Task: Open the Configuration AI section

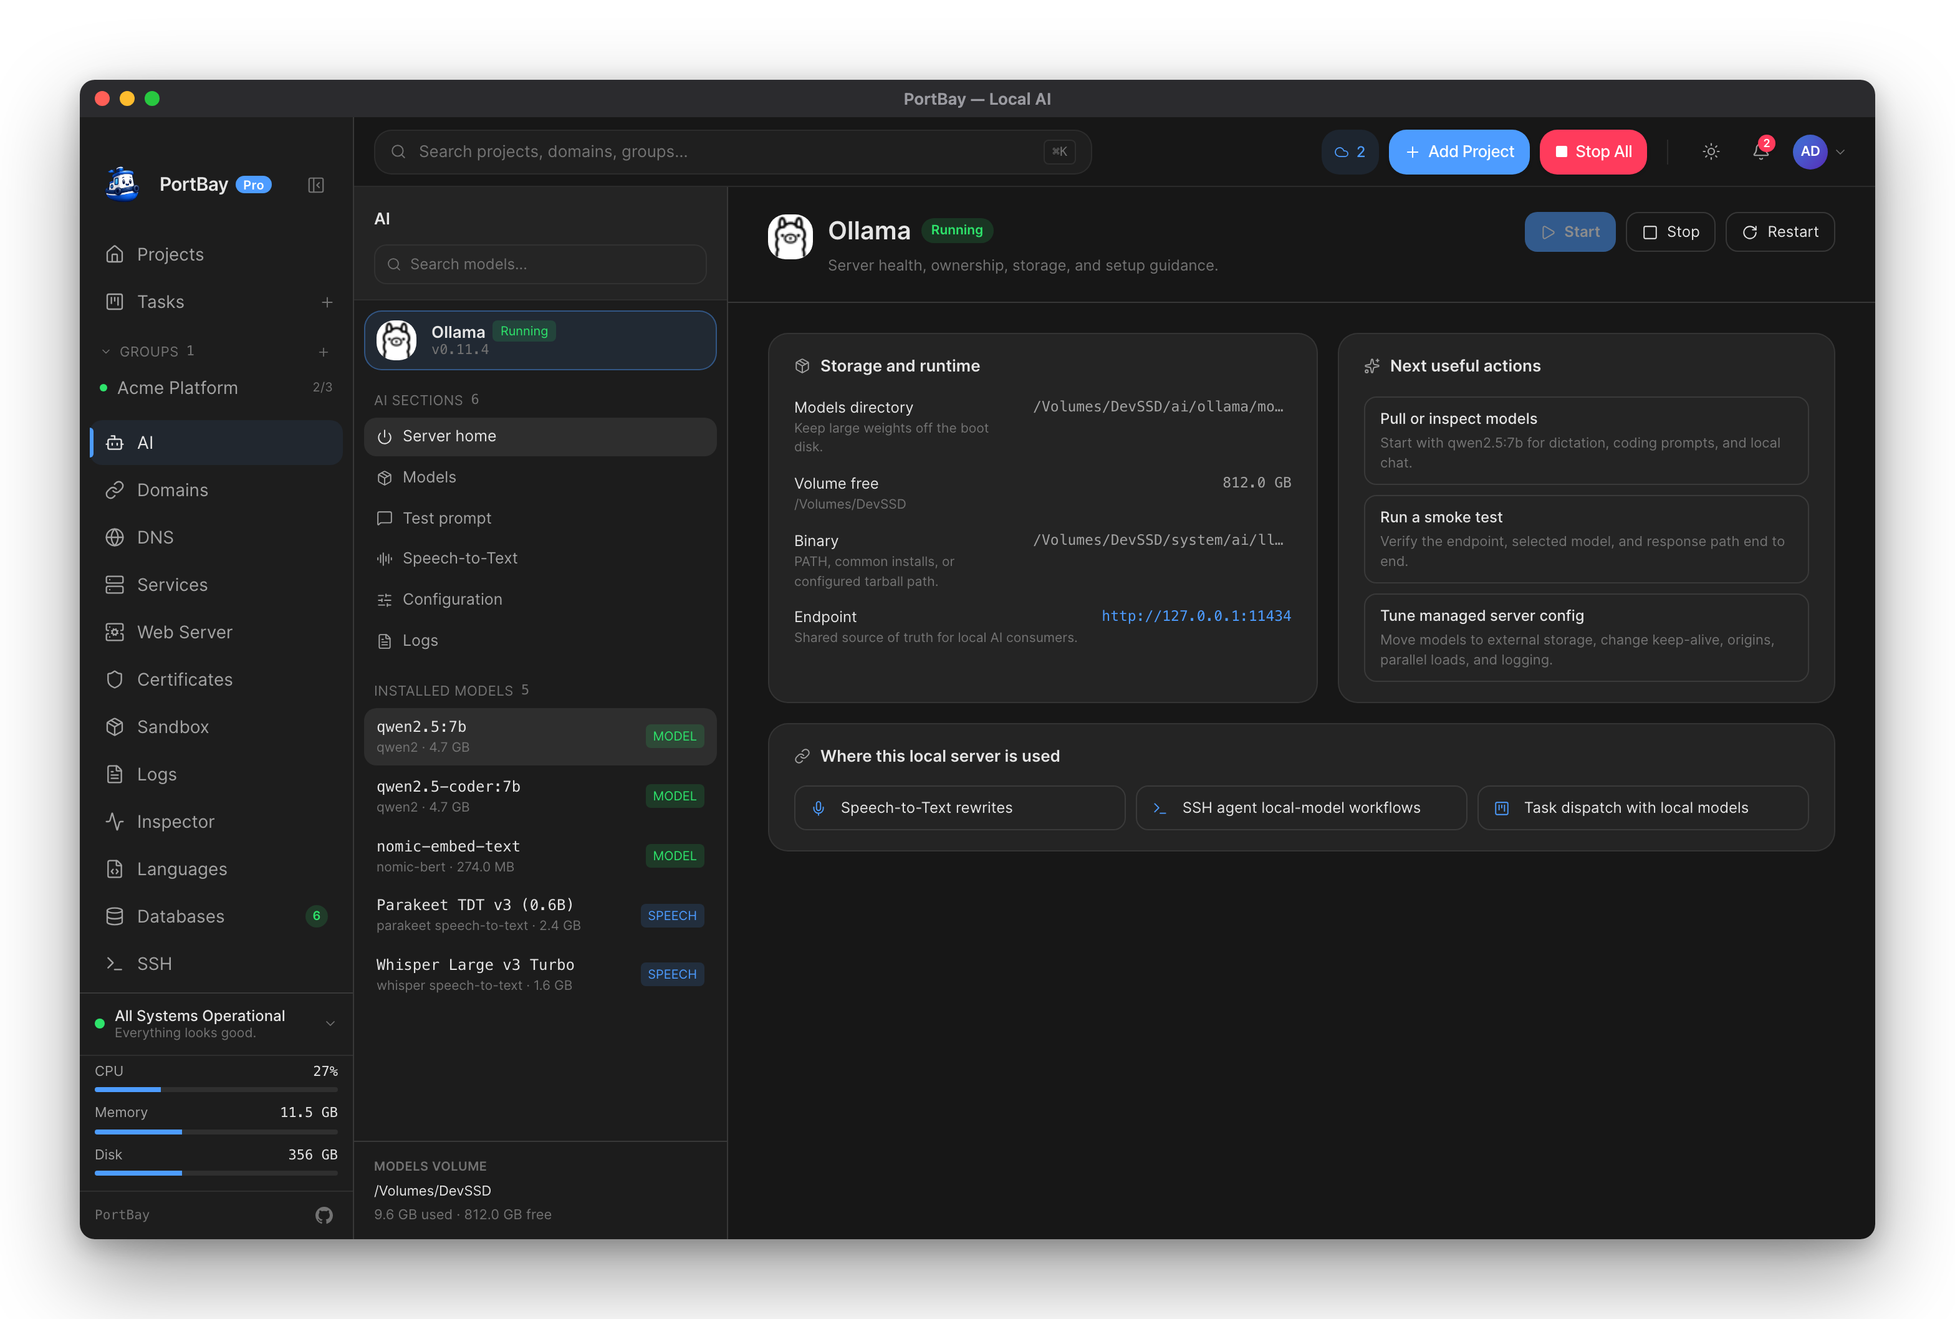Action: (x=540, y=600)
